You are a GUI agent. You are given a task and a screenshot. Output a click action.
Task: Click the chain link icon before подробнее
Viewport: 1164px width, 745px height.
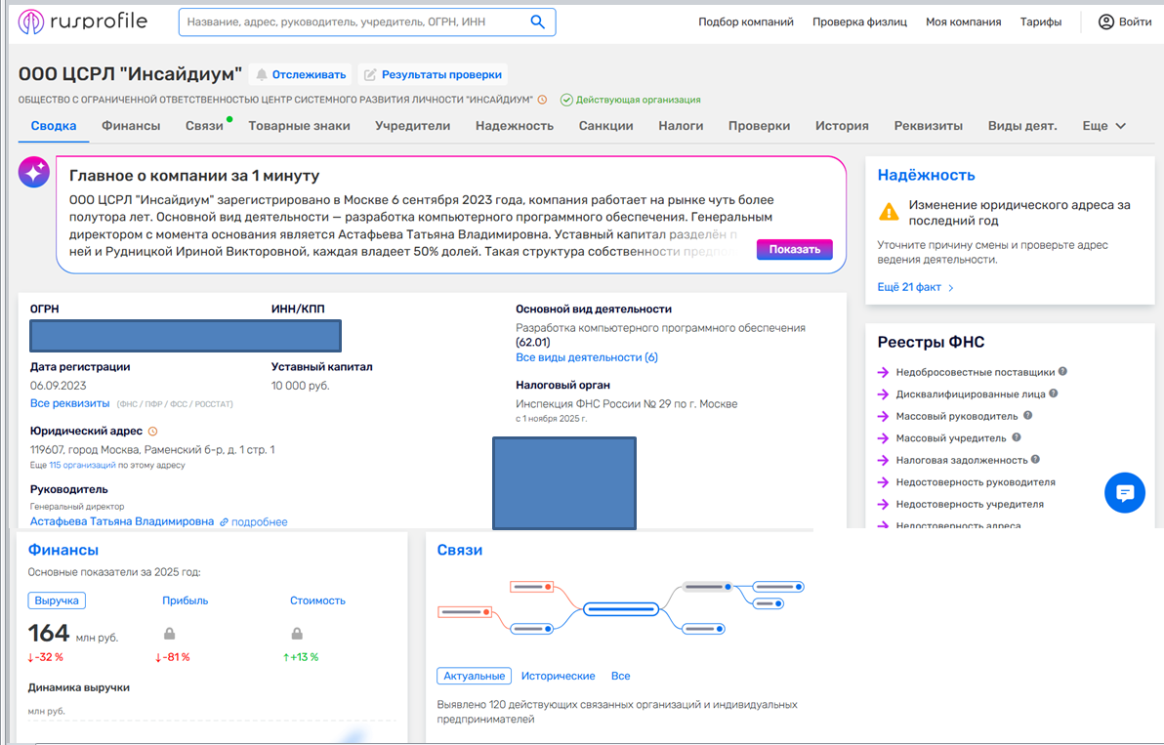tap(224, 522)
